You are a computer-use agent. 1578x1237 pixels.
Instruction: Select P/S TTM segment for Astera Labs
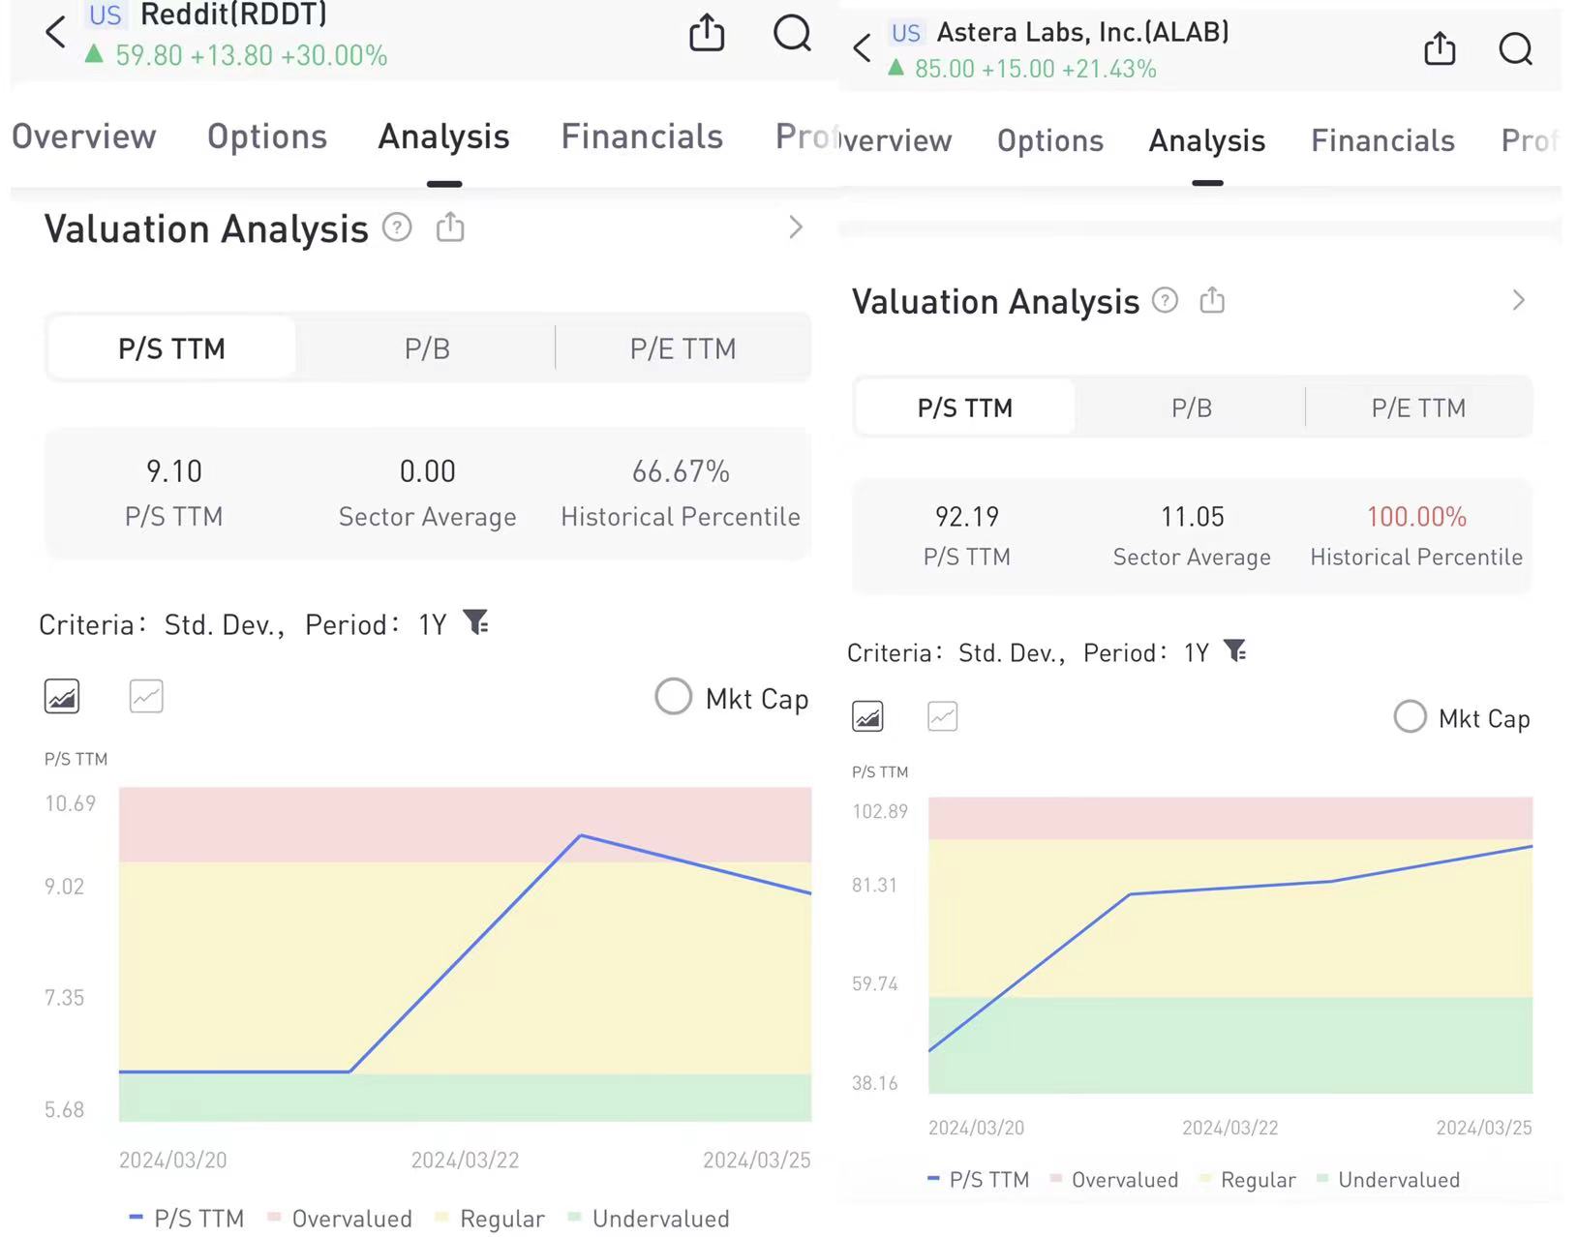click(x=965, y=407)
